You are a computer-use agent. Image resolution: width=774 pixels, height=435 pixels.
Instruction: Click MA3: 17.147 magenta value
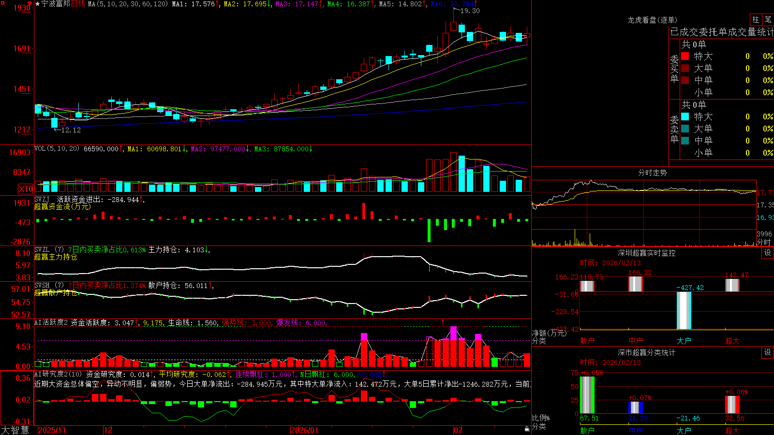[299, 4]
